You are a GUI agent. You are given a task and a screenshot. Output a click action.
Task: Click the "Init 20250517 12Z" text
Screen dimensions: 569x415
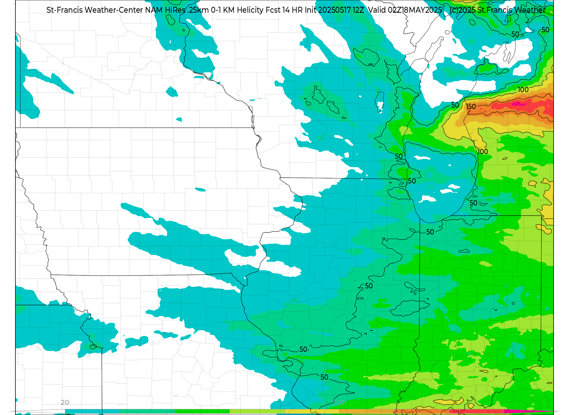coord(334,10)
